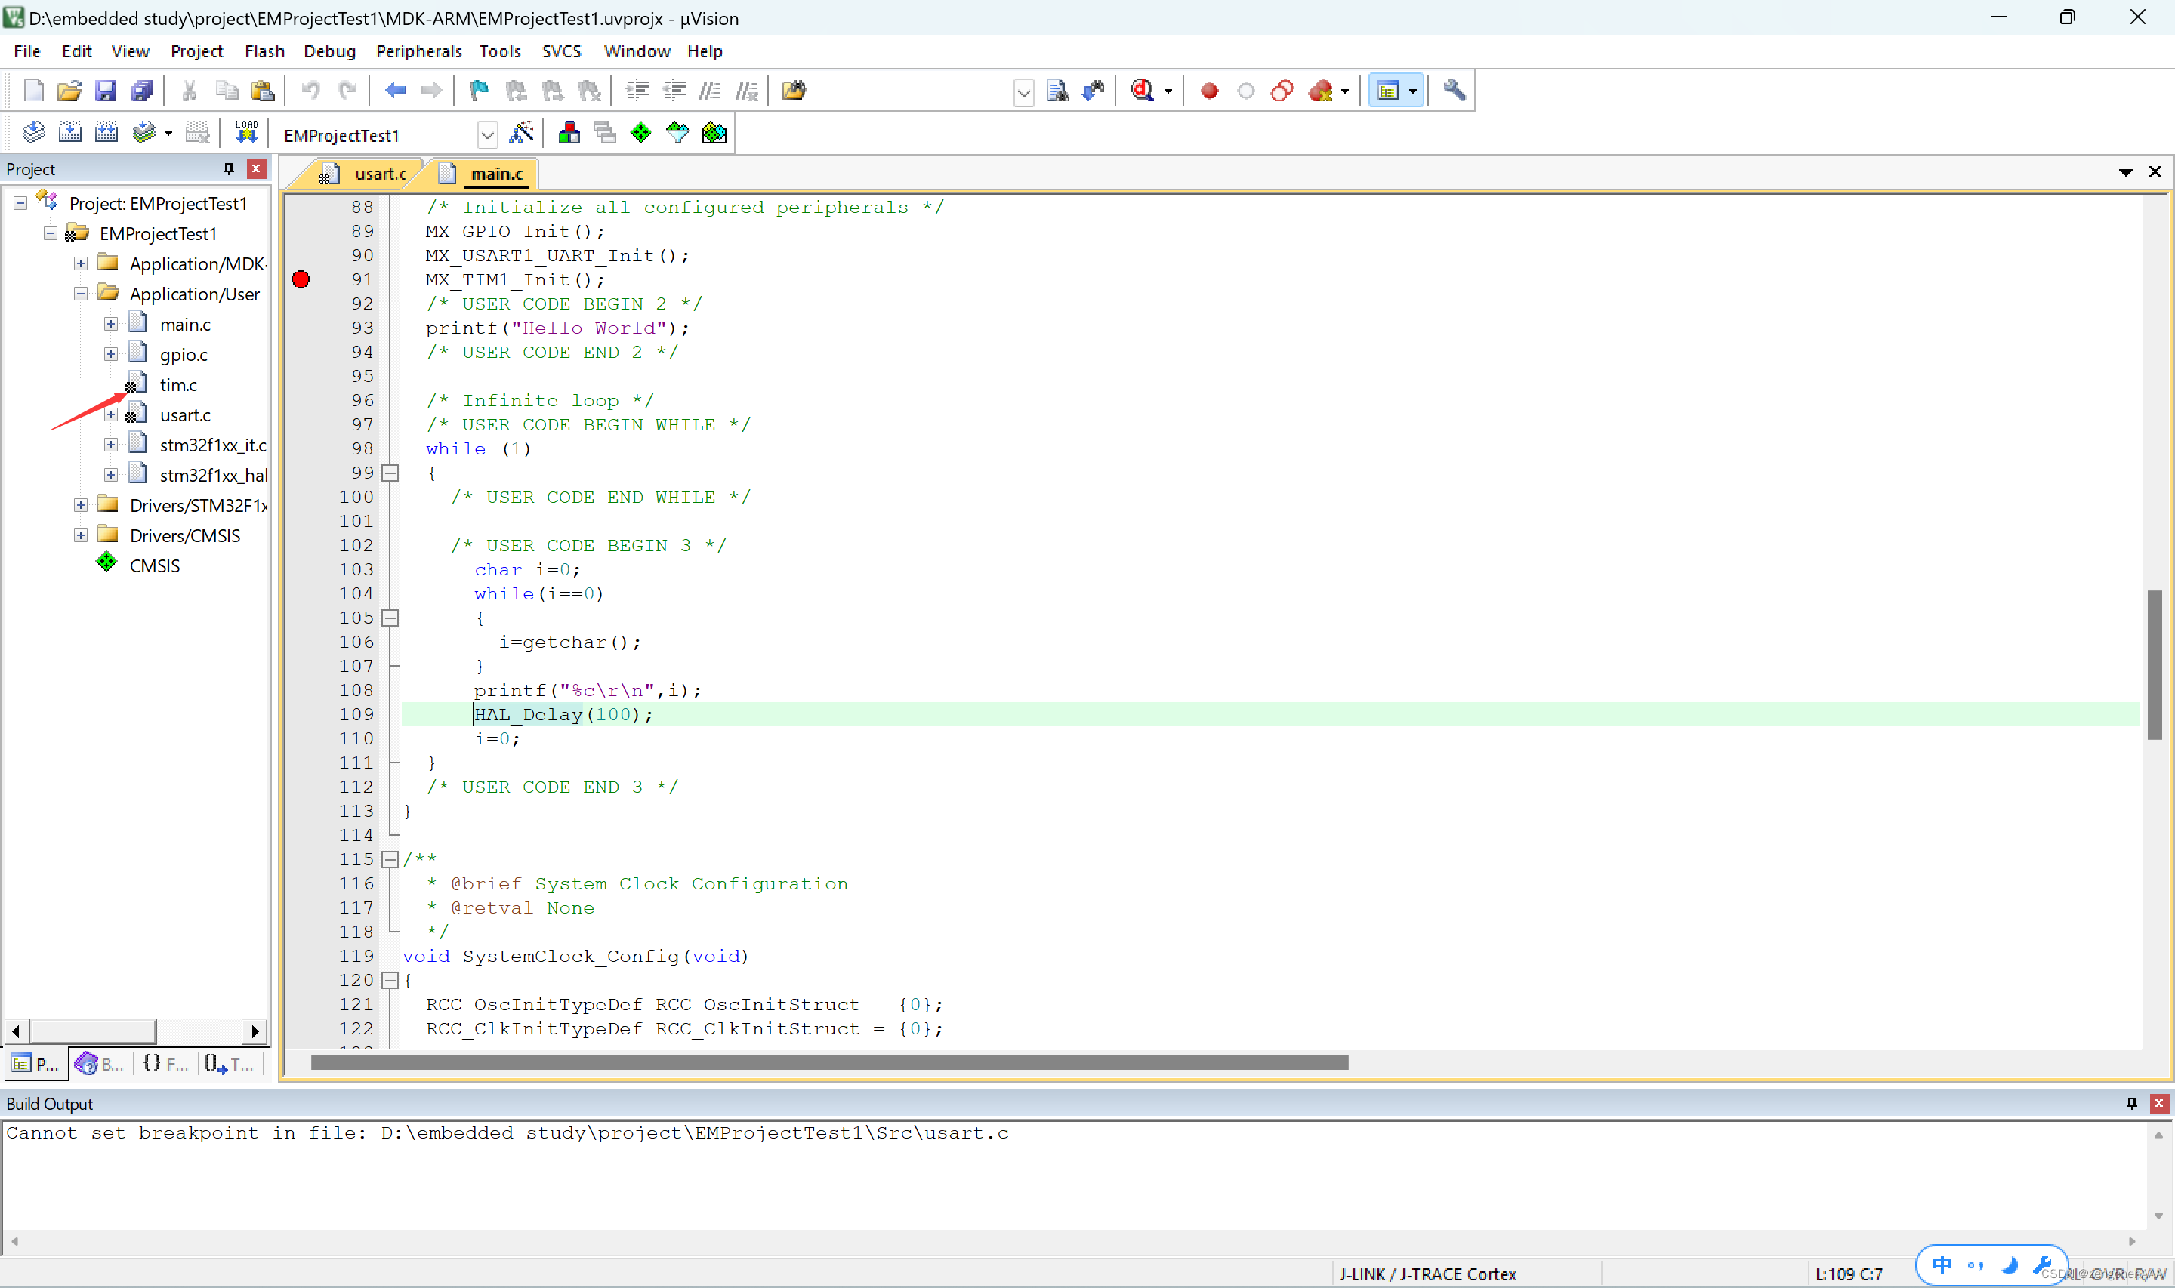Switch to Templates bottom tab
The image size is (2175, 1288).
(230, 1064)
